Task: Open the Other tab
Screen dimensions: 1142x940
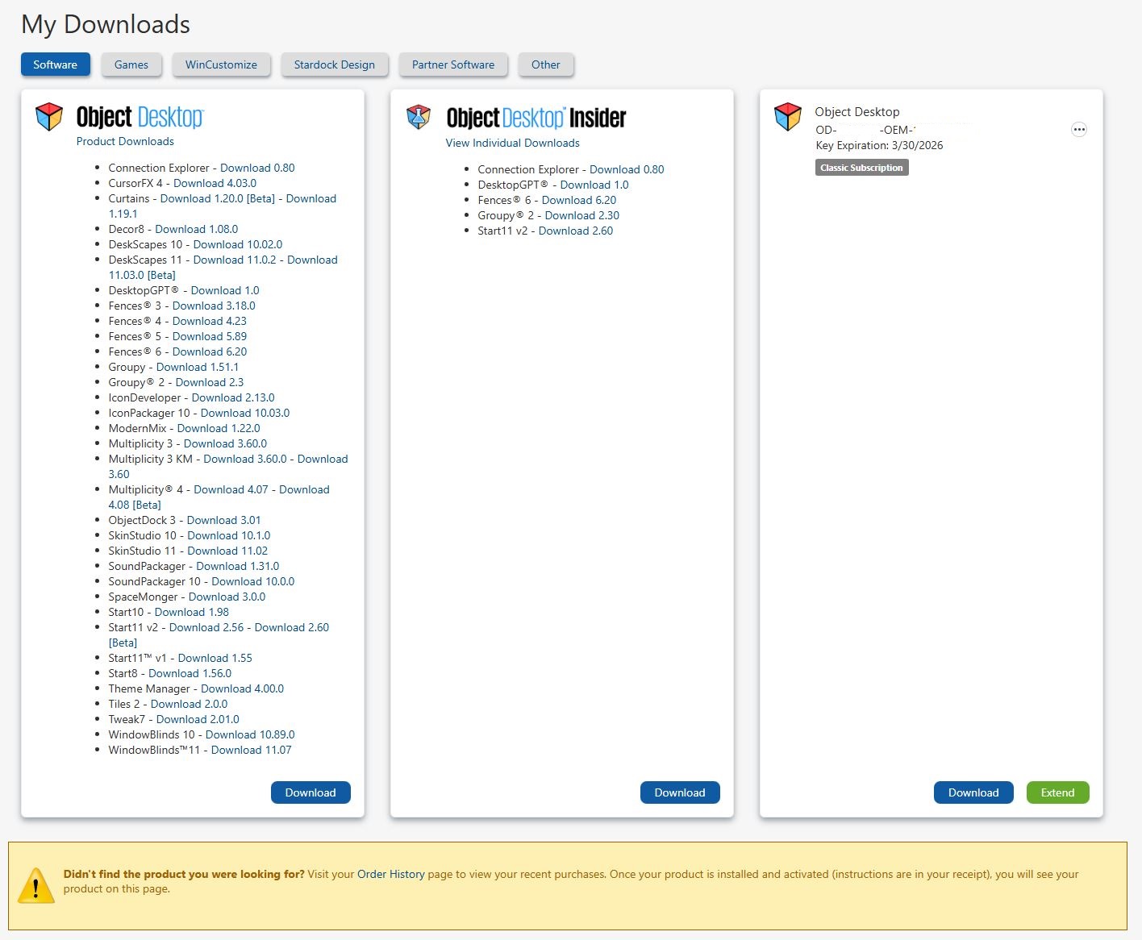Action: (545, 64)
